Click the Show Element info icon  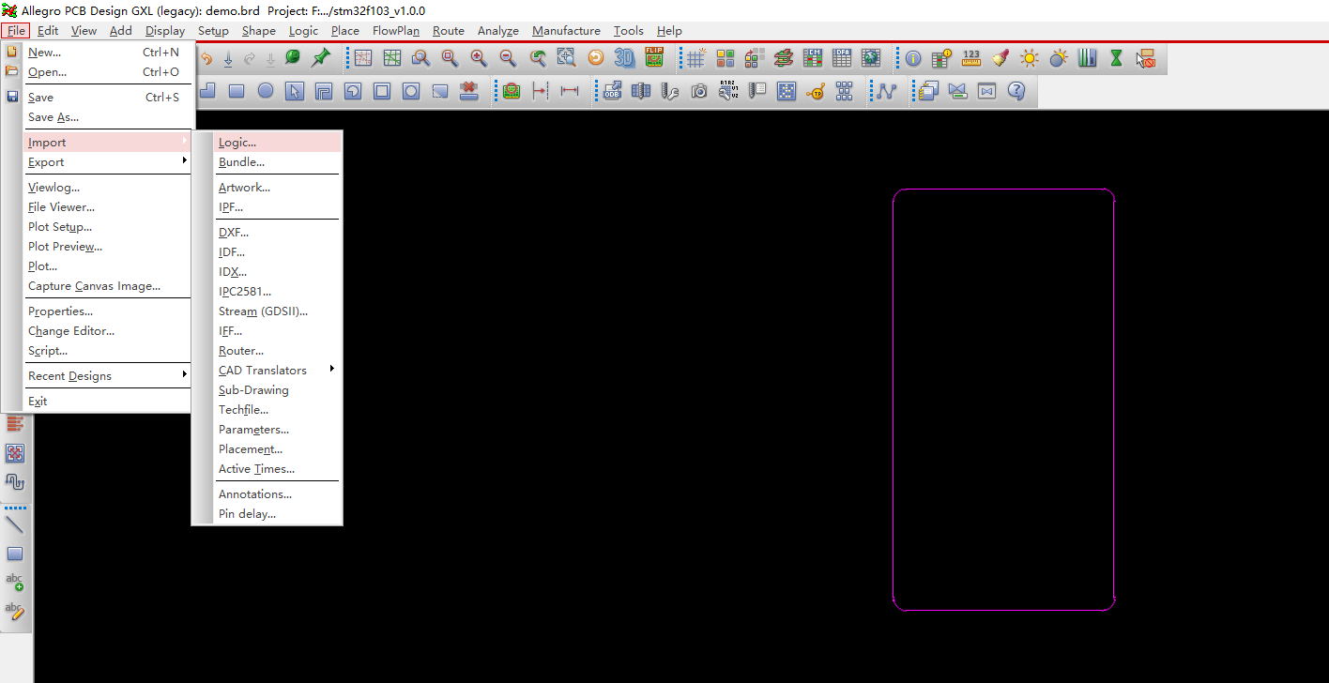tap(912, 58)
